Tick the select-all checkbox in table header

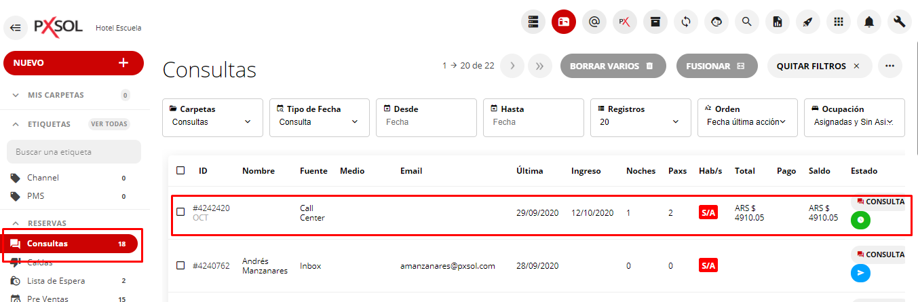coord(180,170)
